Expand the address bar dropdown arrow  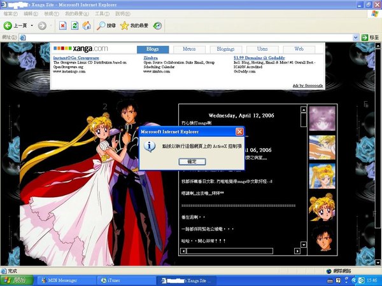point(355,37)
